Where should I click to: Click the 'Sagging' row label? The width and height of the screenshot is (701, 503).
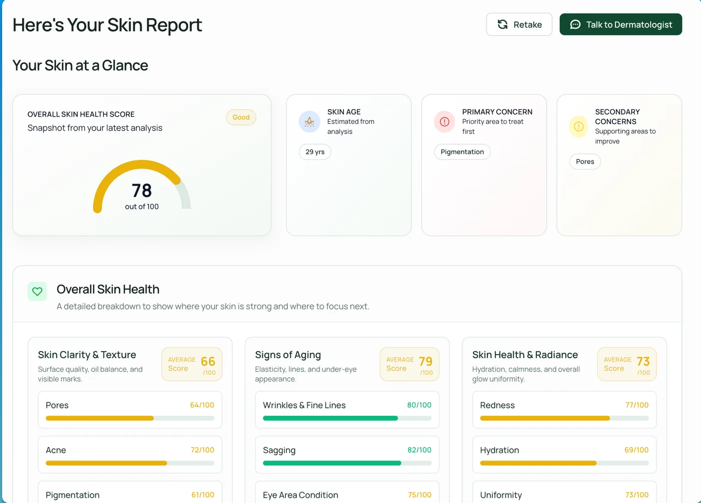coord(279,450)
